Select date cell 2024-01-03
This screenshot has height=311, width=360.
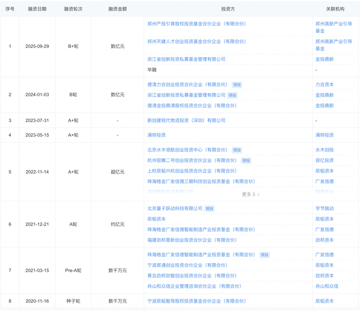(37, 94)
